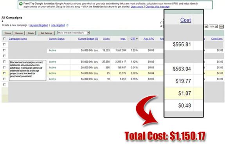
Task: Select the upper date range radio button
Action: [162, 23]
